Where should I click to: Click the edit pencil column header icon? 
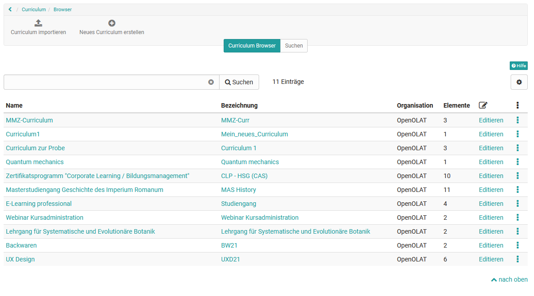coord(483,105)
